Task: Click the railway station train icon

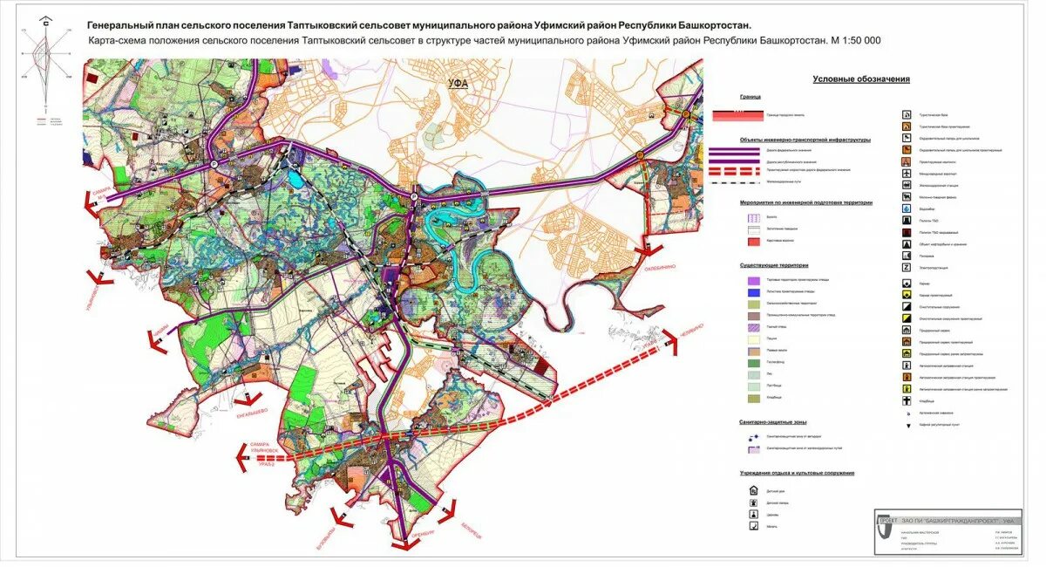Action: pyautogui.click(x=907, y=185)
